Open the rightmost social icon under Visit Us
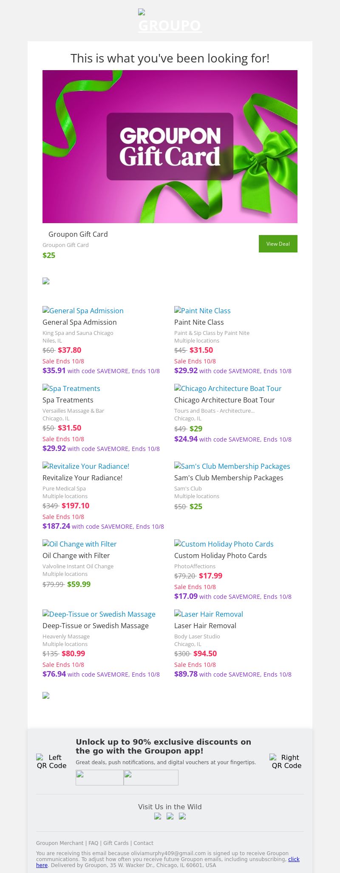The image size is (340, 873). point(182,816)
